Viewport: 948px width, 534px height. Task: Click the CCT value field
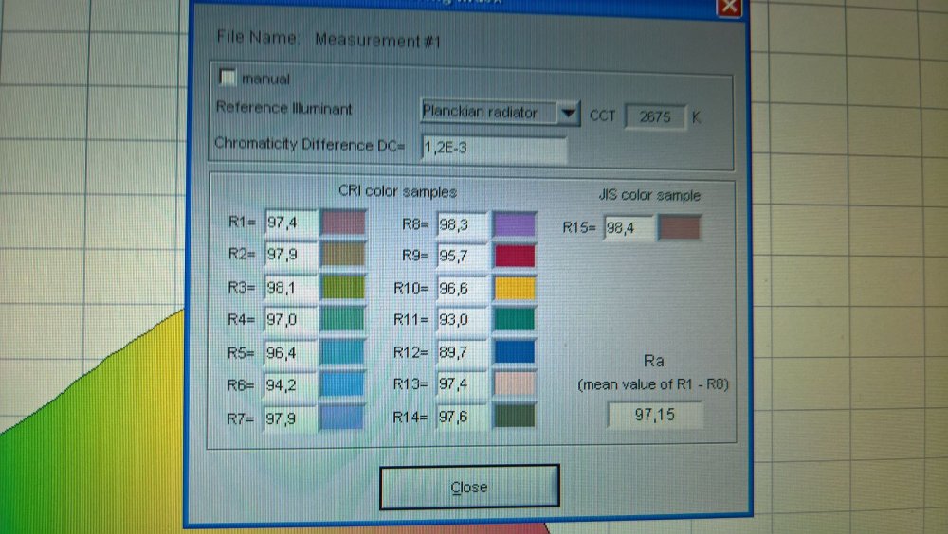click(655, 117)
